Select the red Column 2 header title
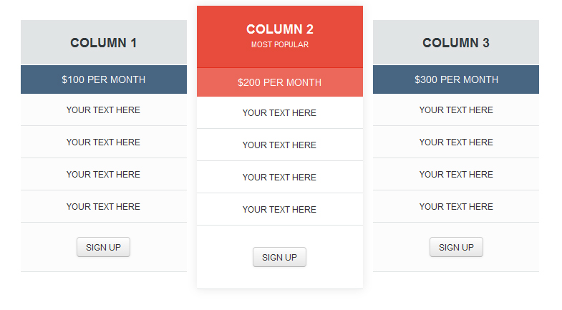The image size is (562, 310). pyautogui.click(x=279, y=29)
